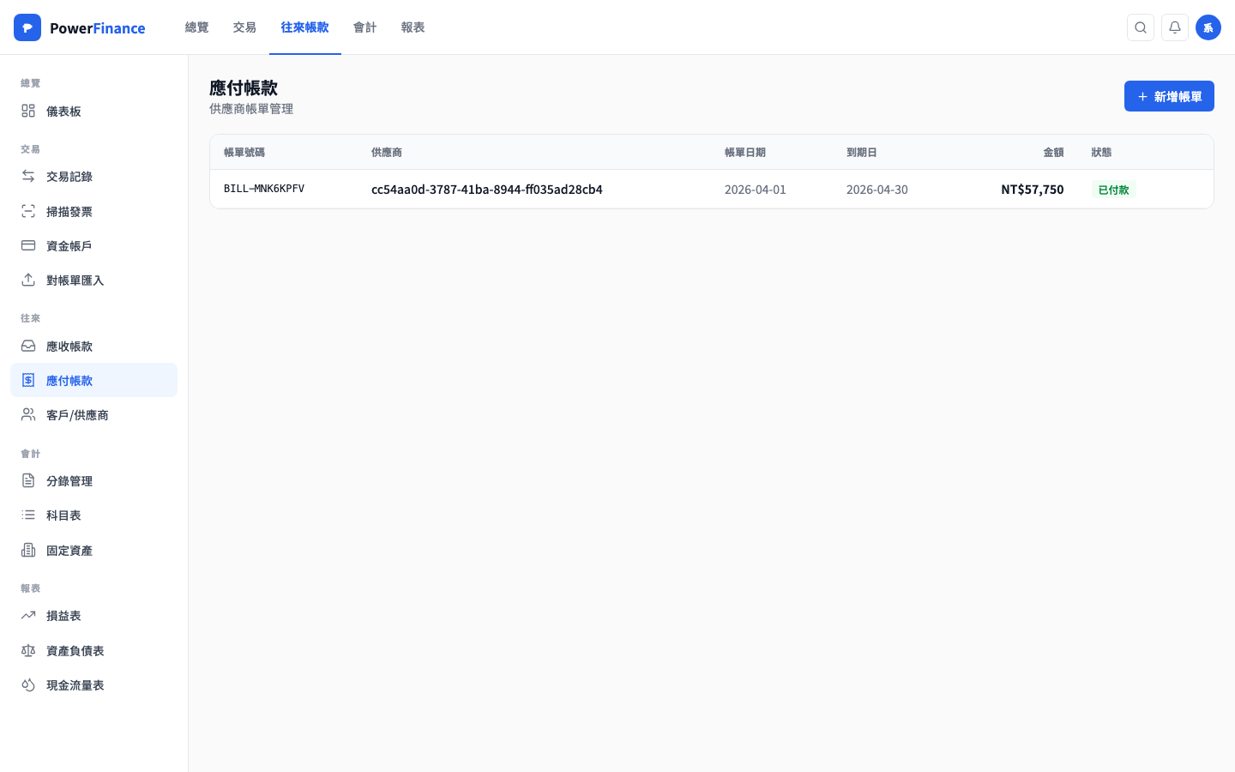Switch to the 會計 tab

tap(364, 27)
